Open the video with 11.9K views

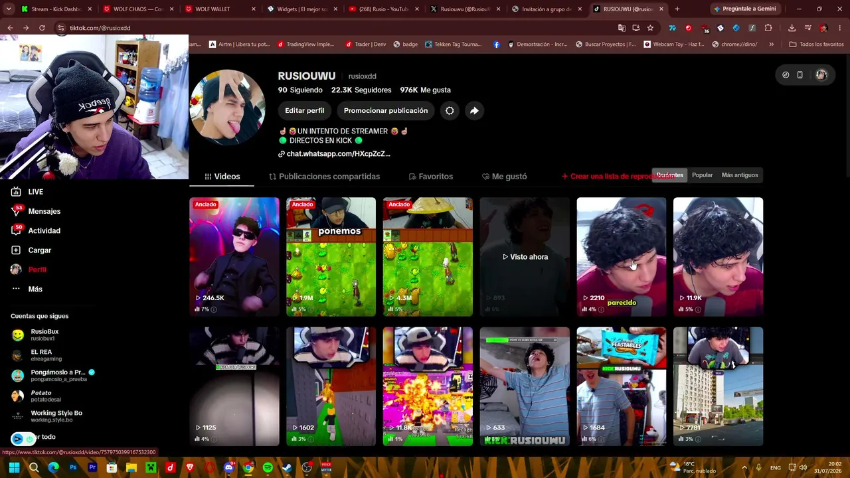[x=718, y=257]
